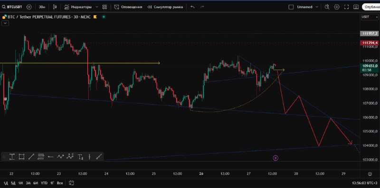Create an alert via Оповещения
The width and height of the screenshot is (380, 188).
tap(128, 7)
